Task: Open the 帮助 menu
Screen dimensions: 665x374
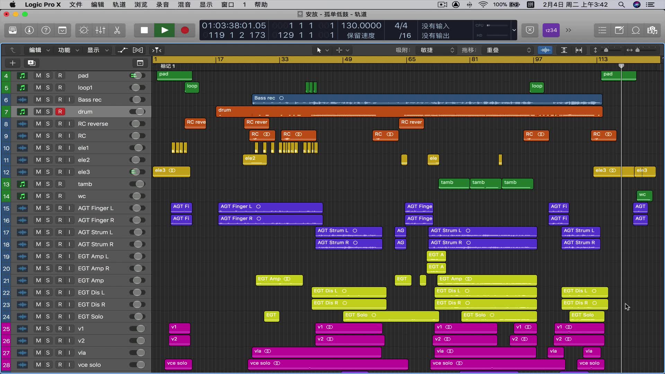Action: (x=261, y=5)
